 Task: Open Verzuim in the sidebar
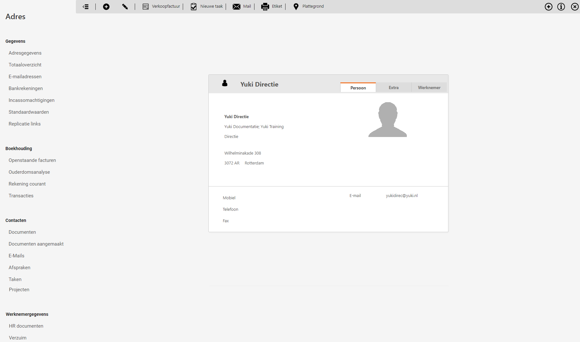[x=18, y=338]
